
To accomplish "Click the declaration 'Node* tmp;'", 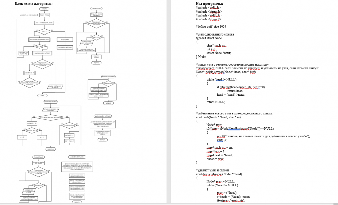I will [214, 125].
